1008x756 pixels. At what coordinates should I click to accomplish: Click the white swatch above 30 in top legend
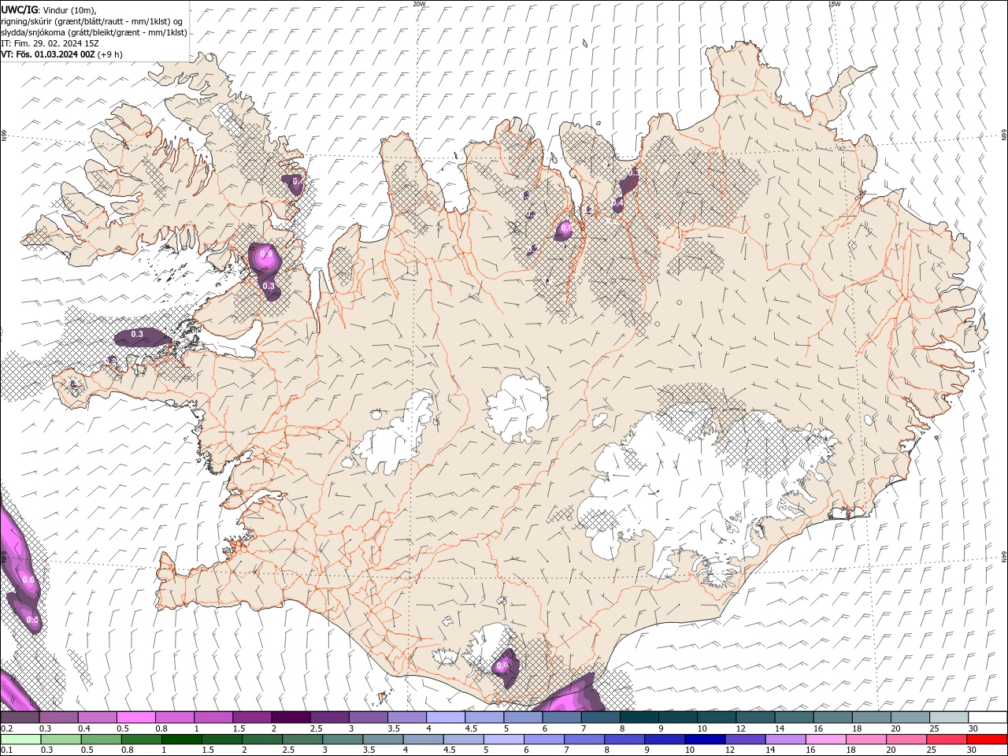988,717
